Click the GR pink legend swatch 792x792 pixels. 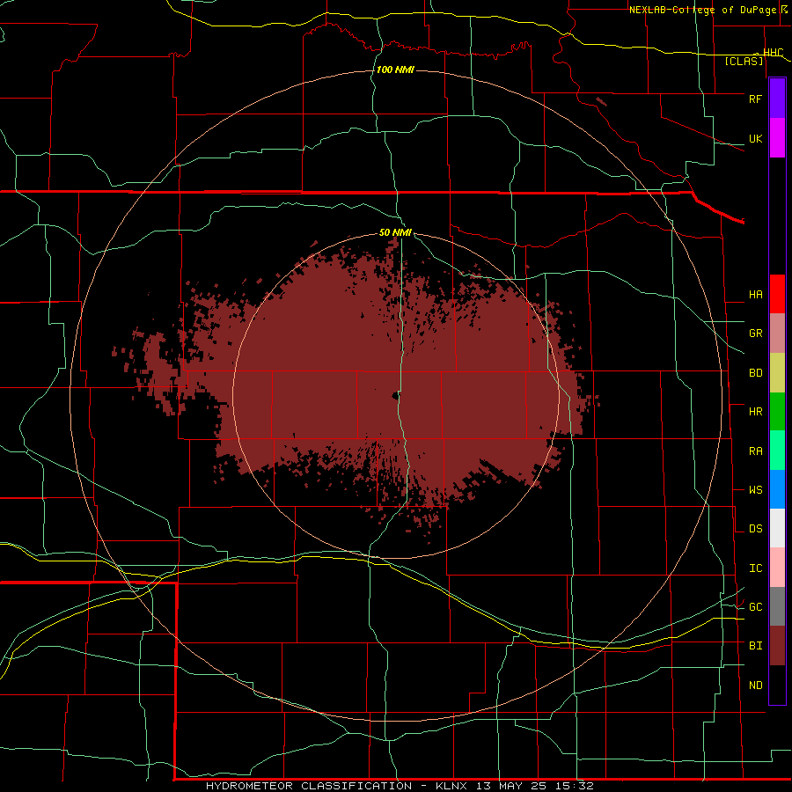pos(777,334)
